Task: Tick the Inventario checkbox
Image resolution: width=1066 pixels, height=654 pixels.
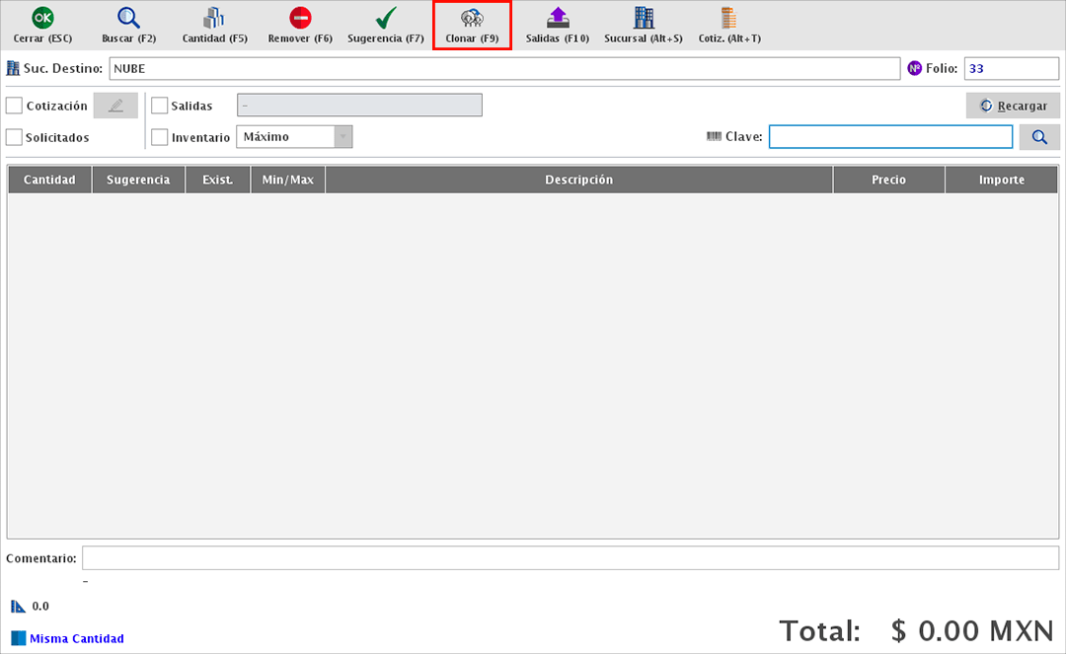Action: (160, 137)
